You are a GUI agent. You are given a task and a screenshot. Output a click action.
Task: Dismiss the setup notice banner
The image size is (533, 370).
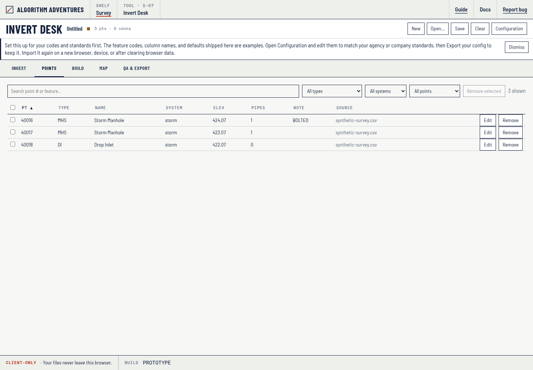click(517, 47)
